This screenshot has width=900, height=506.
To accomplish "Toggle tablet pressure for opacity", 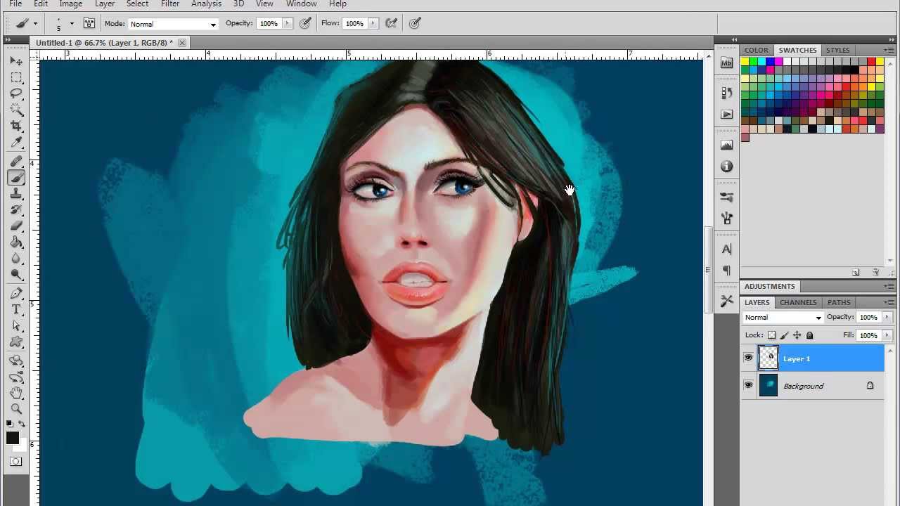I will 305,23.
